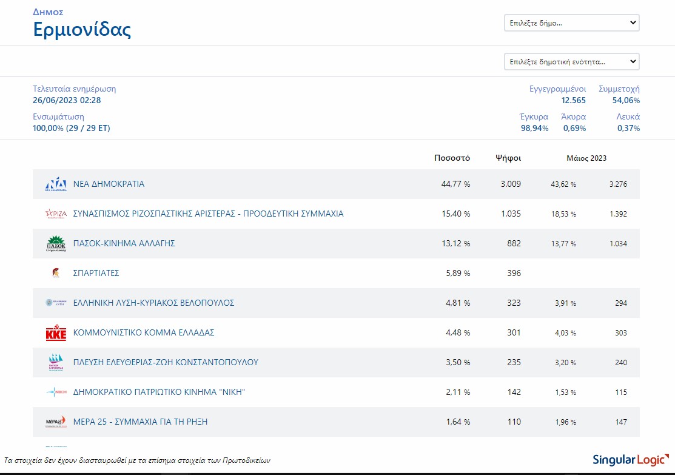Screen dimensions: 675x475
Task: Click the ΠΑΣΟΚ green sun logo
Action: pyautogui.click(x=56, y=244)
